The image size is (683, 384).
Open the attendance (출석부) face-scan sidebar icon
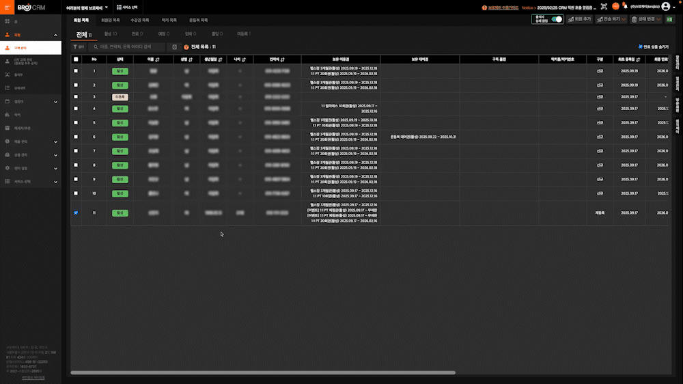[7, 74]
